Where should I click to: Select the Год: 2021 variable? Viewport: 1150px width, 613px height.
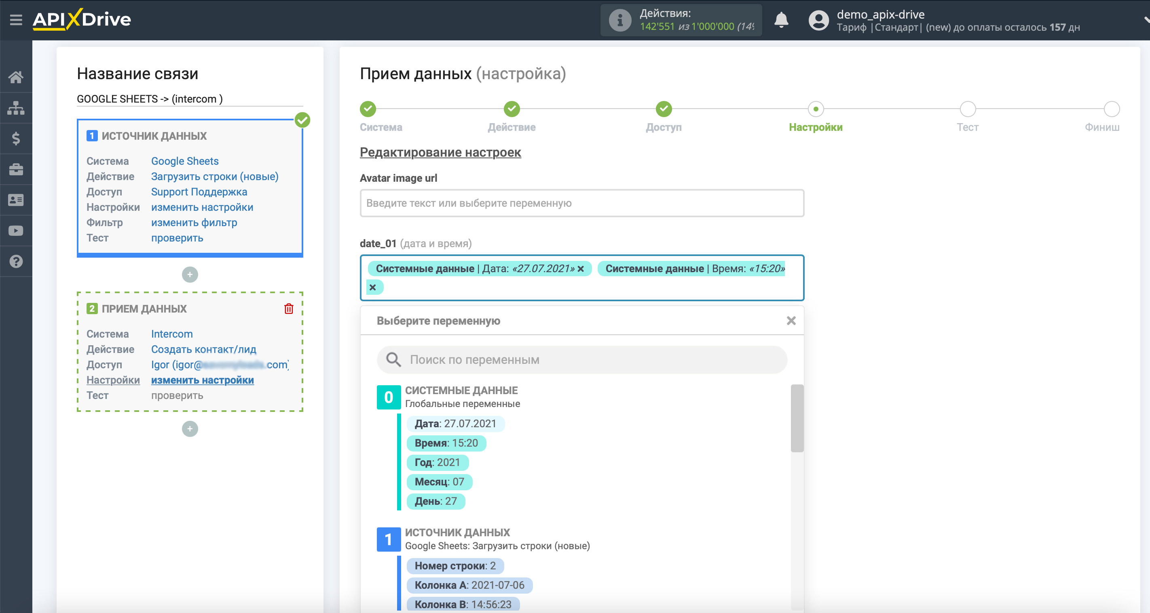click(437, 462)
